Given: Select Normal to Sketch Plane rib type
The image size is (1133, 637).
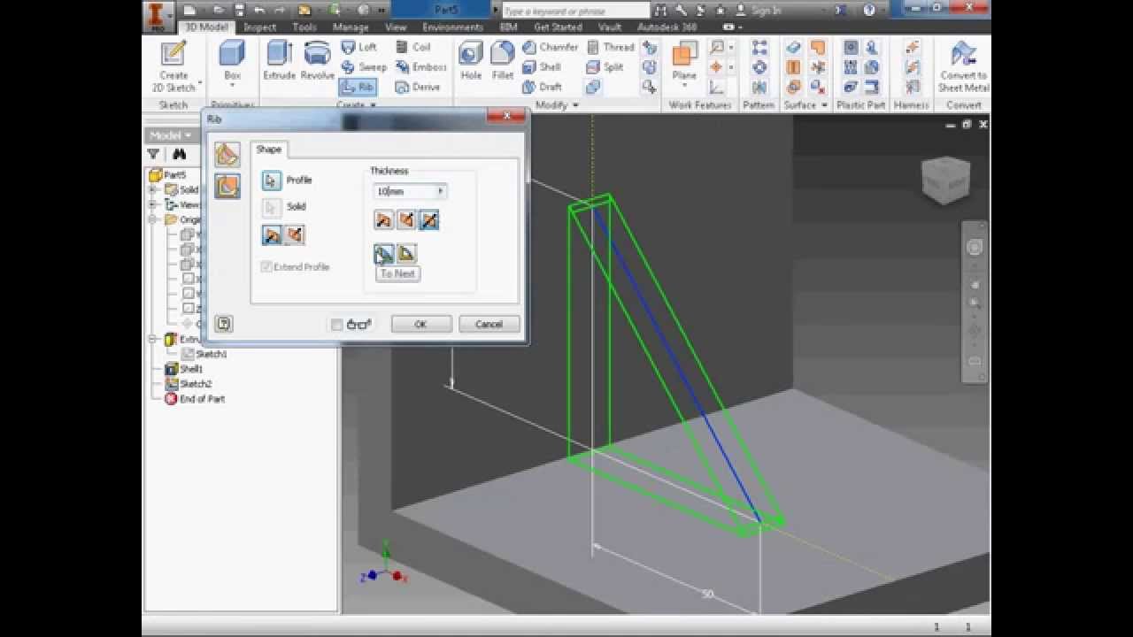Looking at the screenshot, I should 227,155.
